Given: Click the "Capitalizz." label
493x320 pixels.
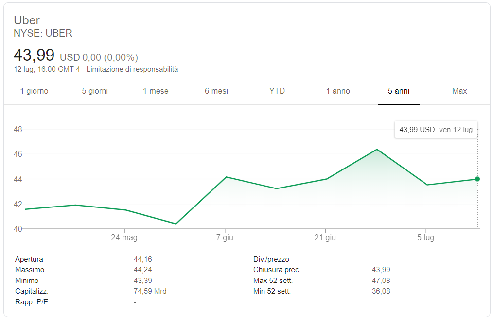Looking at the screenshot, I should click(32, 291).
